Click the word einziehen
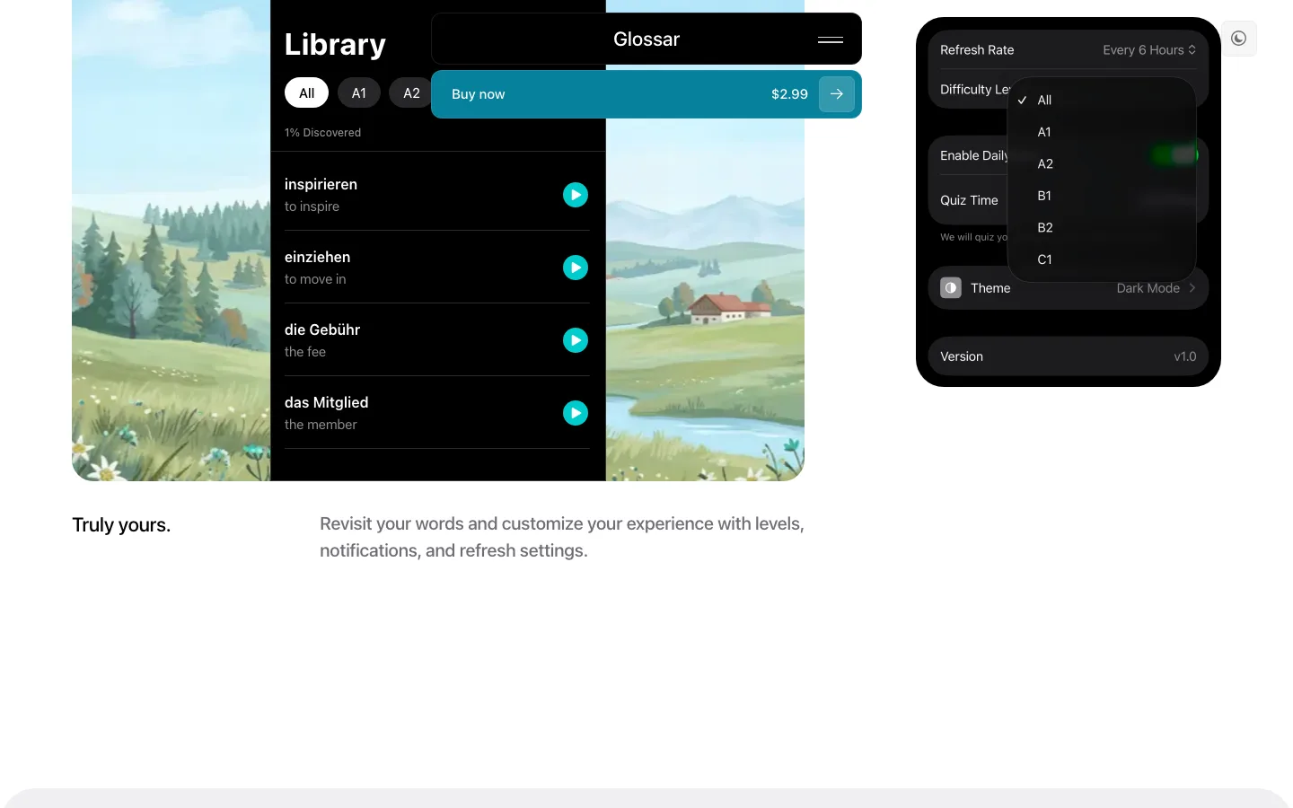 317,257
